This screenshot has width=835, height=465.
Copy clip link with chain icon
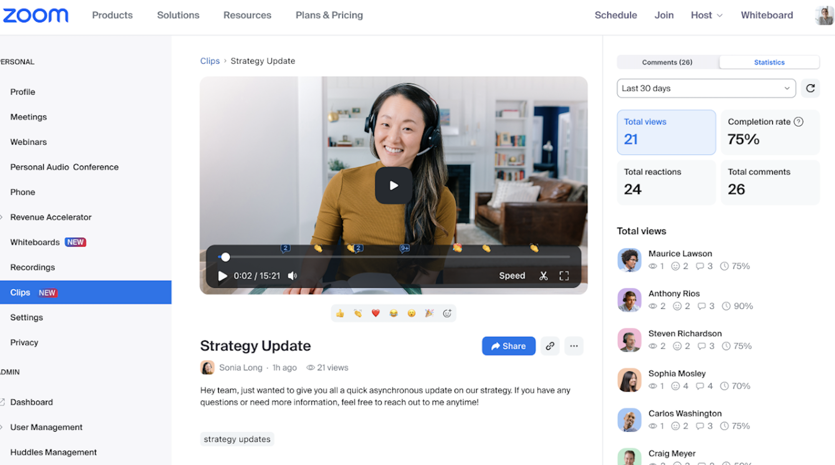tap(550, 346)
